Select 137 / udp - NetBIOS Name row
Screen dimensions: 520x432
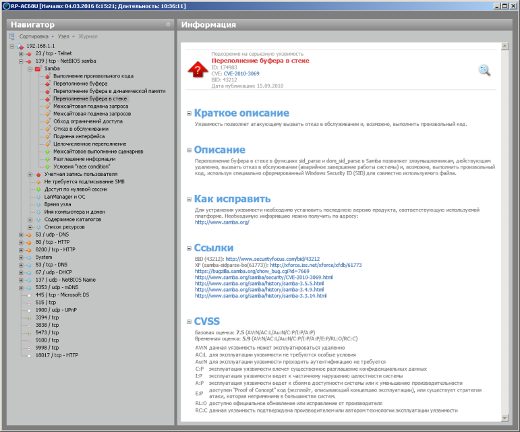click(65, 280)
